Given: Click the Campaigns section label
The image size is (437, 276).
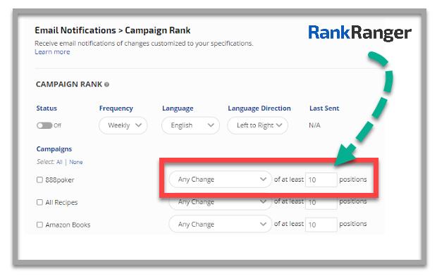Looking at the screenshot, I should click(54, 149).
